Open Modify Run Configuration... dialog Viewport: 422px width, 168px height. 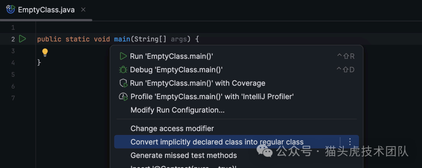tap(177, 110)
